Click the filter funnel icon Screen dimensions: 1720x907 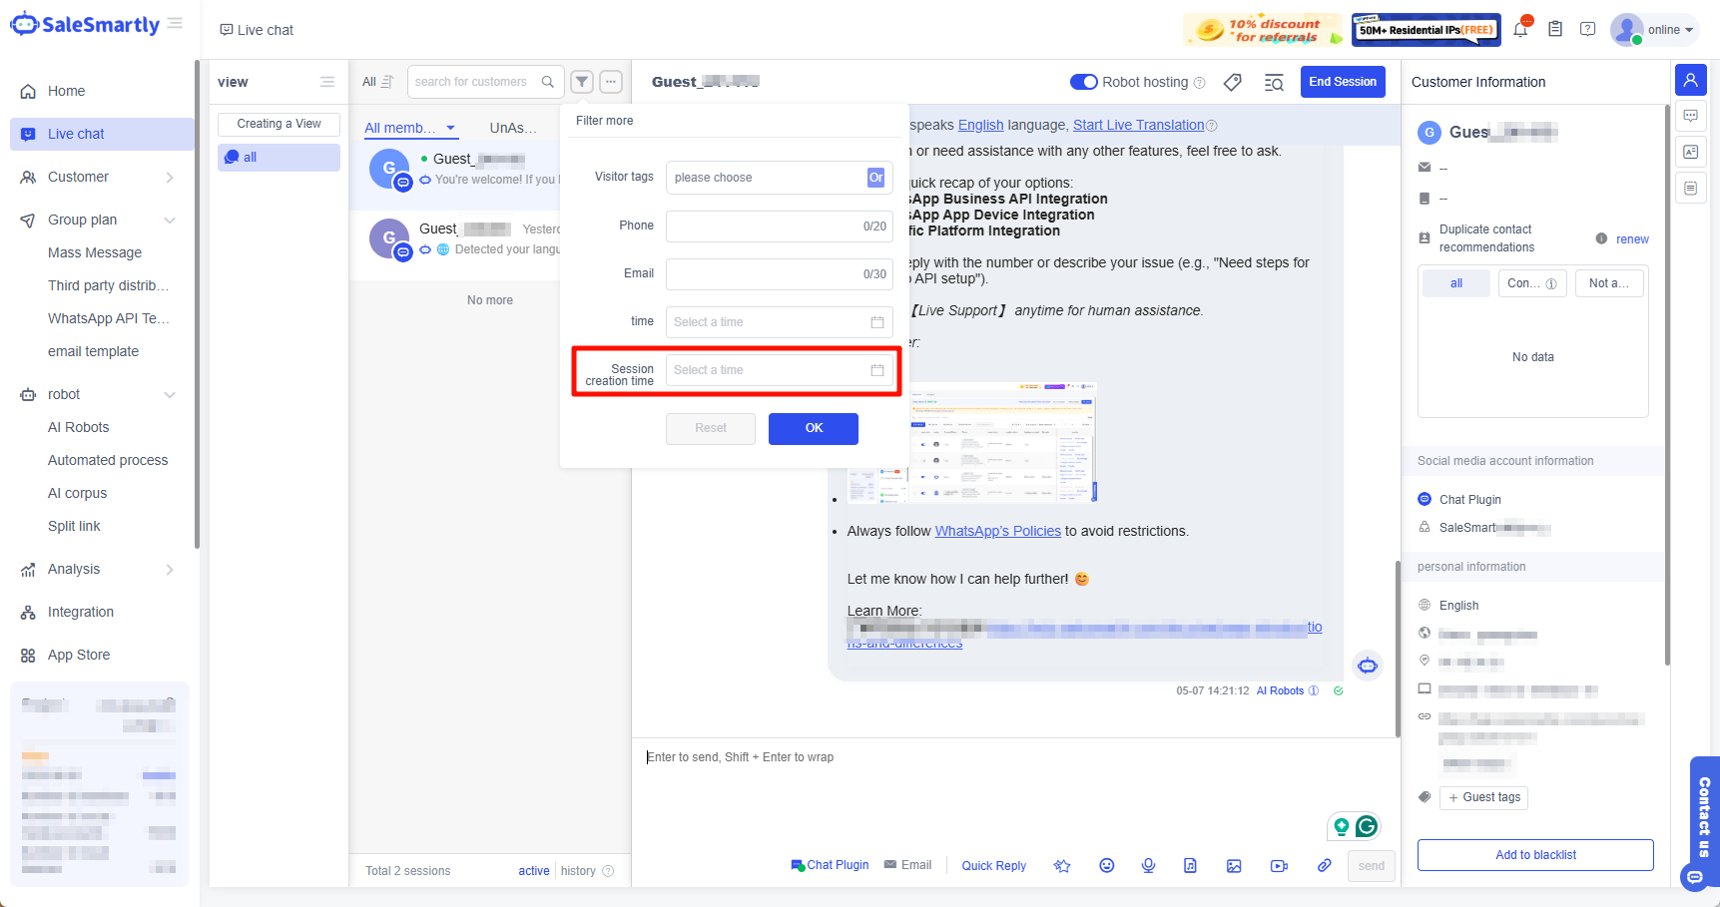(x=582, y=82)
